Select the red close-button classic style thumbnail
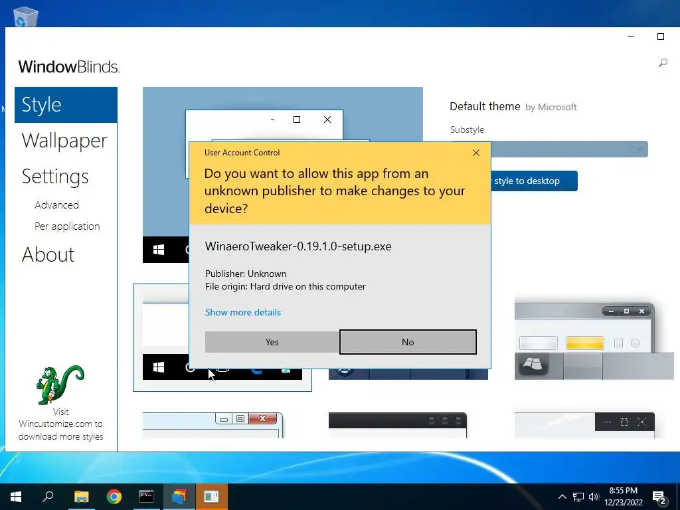The height and width of the screenshot is (510, 680). click(213, 425)
